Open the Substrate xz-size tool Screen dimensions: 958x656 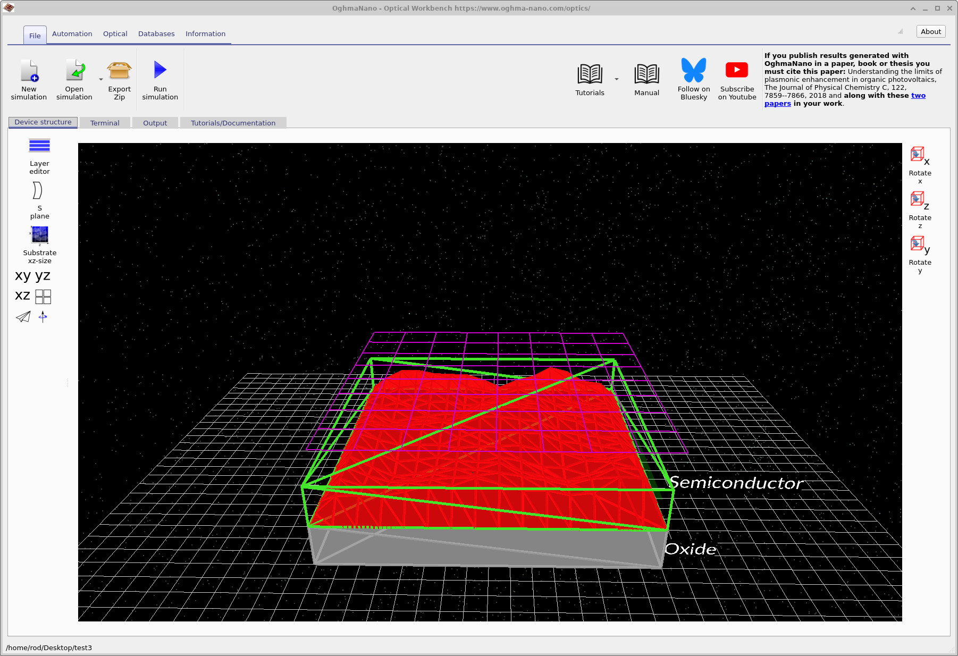click(x=39, y=236)
